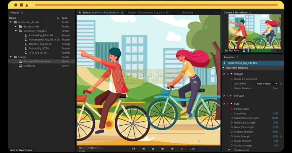Image resolution: width=292 pixels, height=153 pixels.
Task: Collapse the Incidental_Assets folder
Action: click(x=11, y=22)
